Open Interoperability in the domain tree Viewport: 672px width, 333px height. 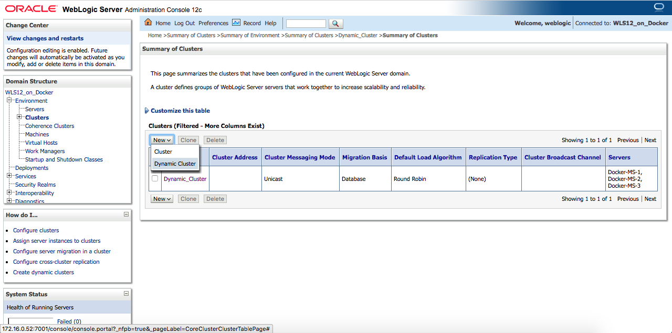[x=35, y=193]
